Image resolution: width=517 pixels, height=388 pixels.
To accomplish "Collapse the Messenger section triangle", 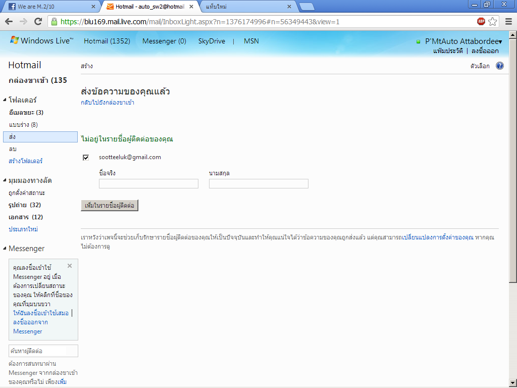I will click(5, 248).
